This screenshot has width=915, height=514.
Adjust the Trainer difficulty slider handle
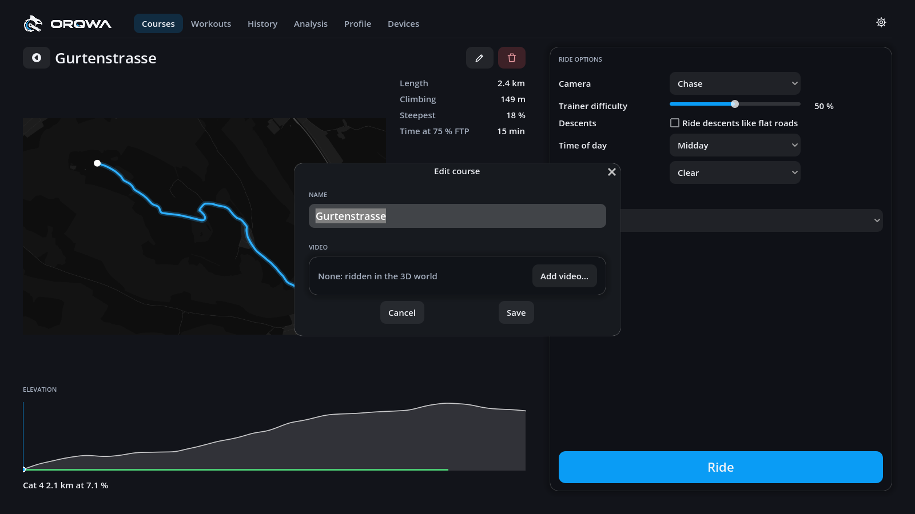(x=735, y=104)
